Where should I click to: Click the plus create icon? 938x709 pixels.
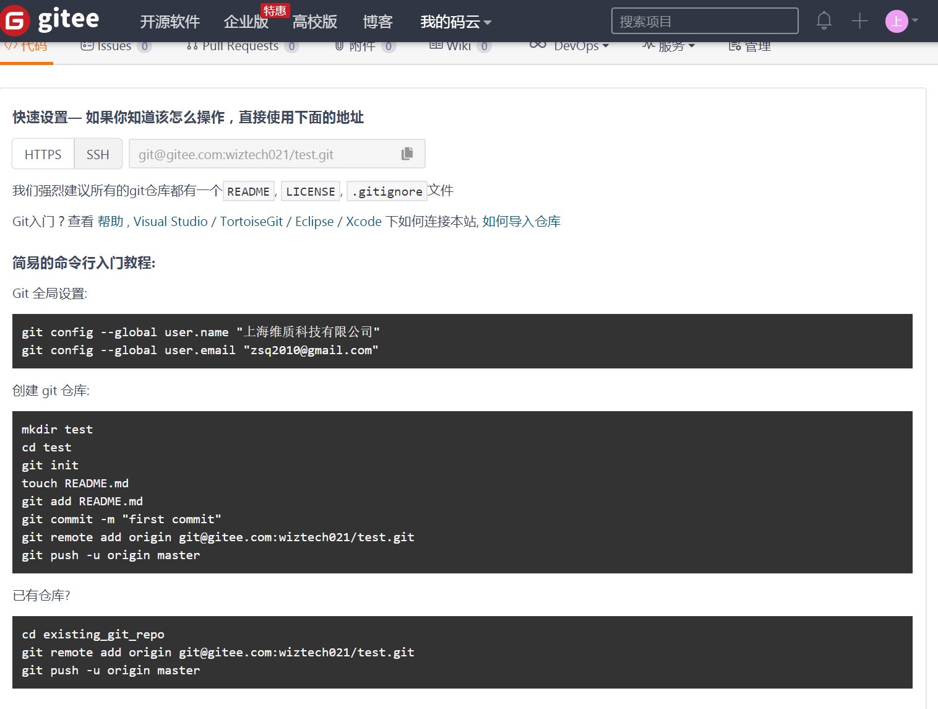859,21
